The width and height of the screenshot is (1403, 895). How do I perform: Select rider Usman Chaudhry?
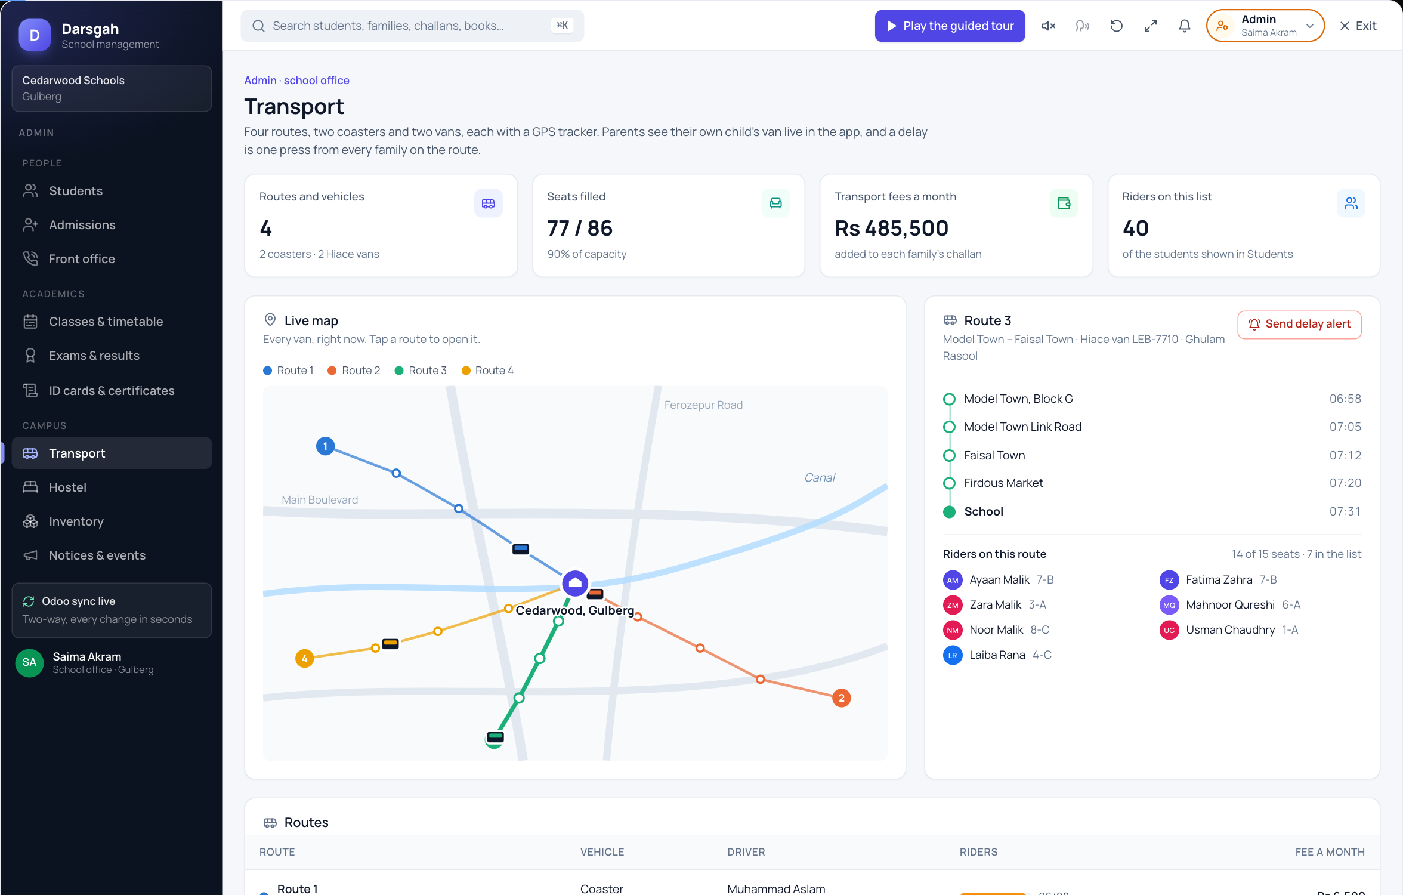[1229, 629]
